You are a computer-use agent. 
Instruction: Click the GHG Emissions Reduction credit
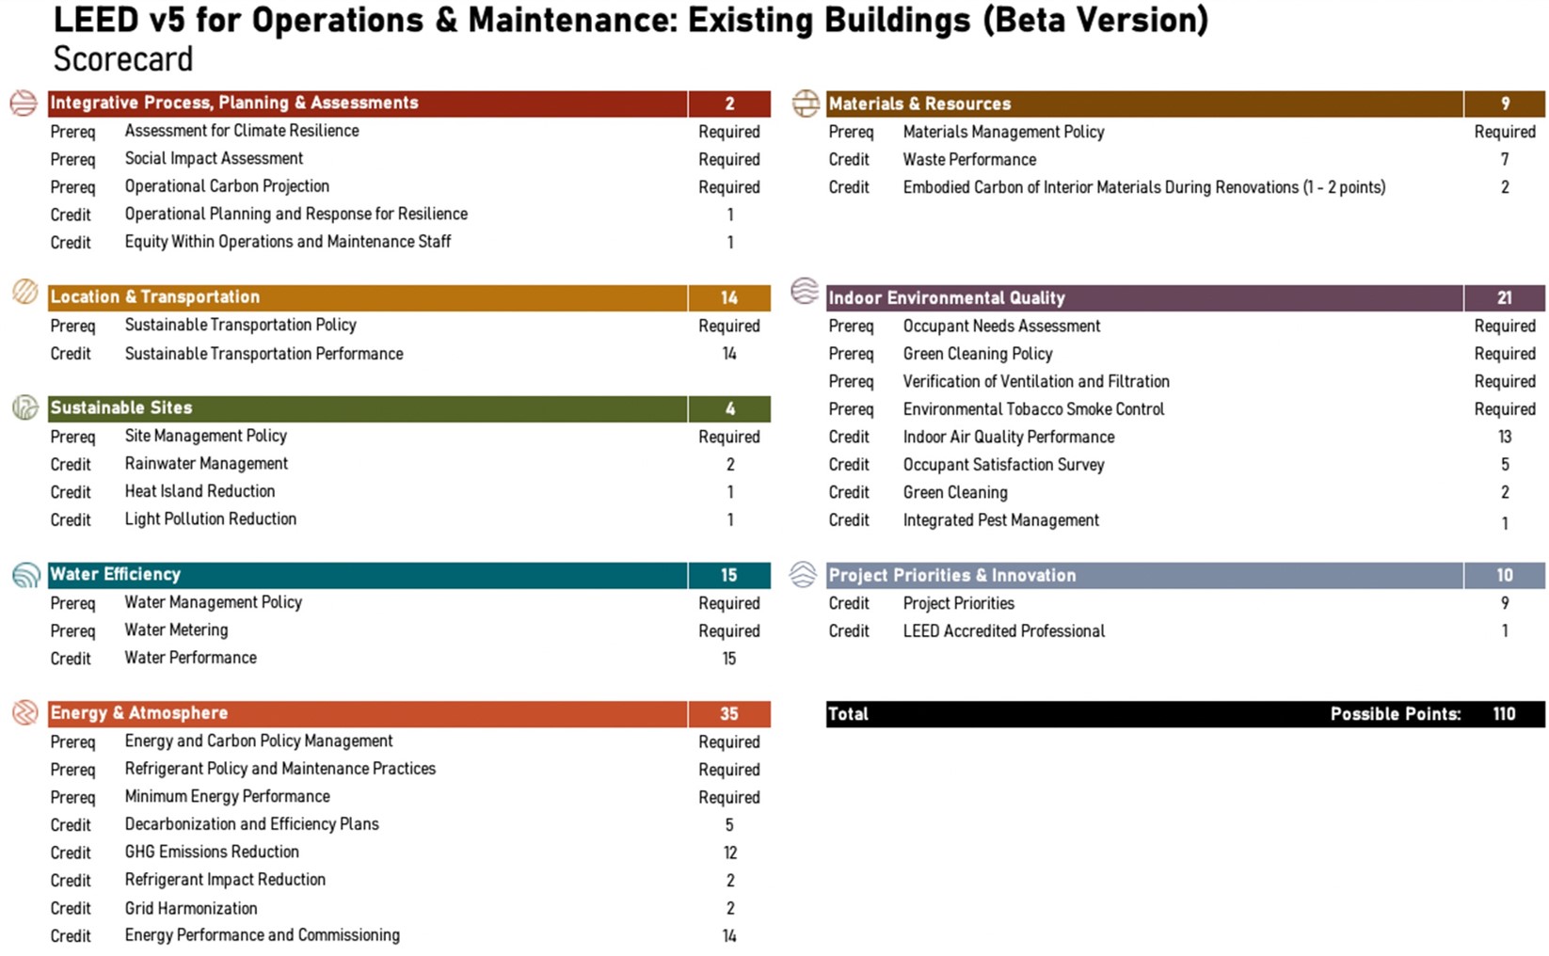coord(212,852)
